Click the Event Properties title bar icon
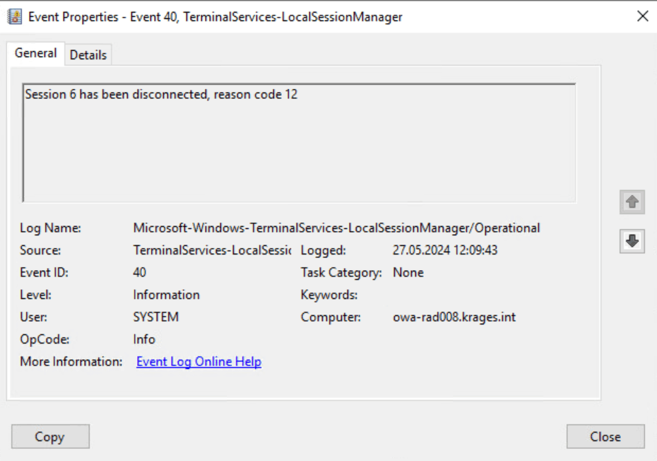The image size is (657, 461). (15, 17)
